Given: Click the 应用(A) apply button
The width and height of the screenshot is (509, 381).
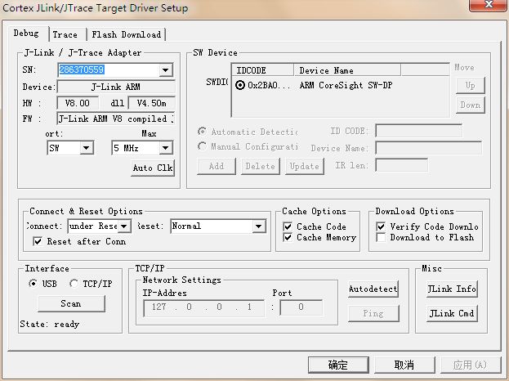Looking at the screenshot, I should pyautogui.click(x=471, y=365).
